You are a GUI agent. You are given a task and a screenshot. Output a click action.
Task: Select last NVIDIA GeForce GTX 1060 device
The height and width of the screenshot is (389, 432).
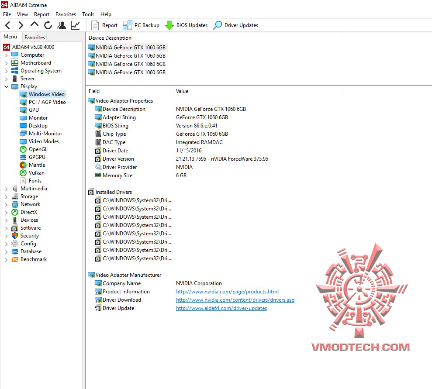click(x=127, y=72)
